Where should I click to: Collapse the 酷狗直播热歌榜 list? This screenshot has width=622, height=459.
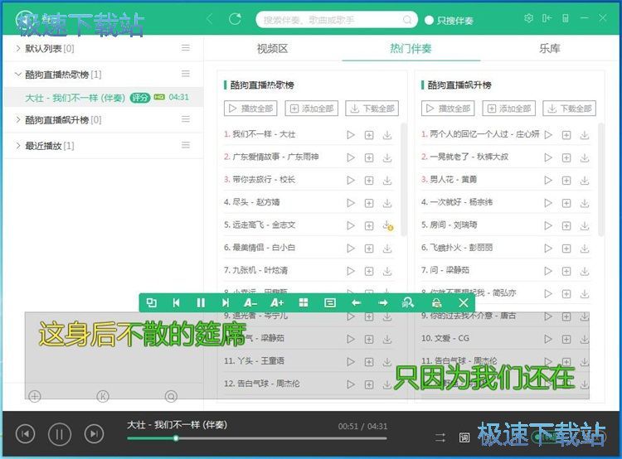[19, 75]
